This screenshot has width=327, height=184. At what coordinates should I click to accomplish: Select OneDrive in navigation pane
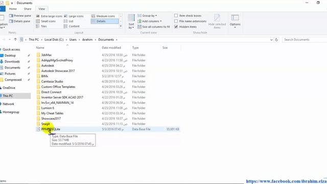(9, 88)
